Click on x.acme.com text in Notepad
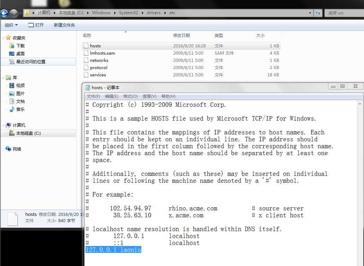The width and height of the screenshot is (364, 266). pos(186,215)
